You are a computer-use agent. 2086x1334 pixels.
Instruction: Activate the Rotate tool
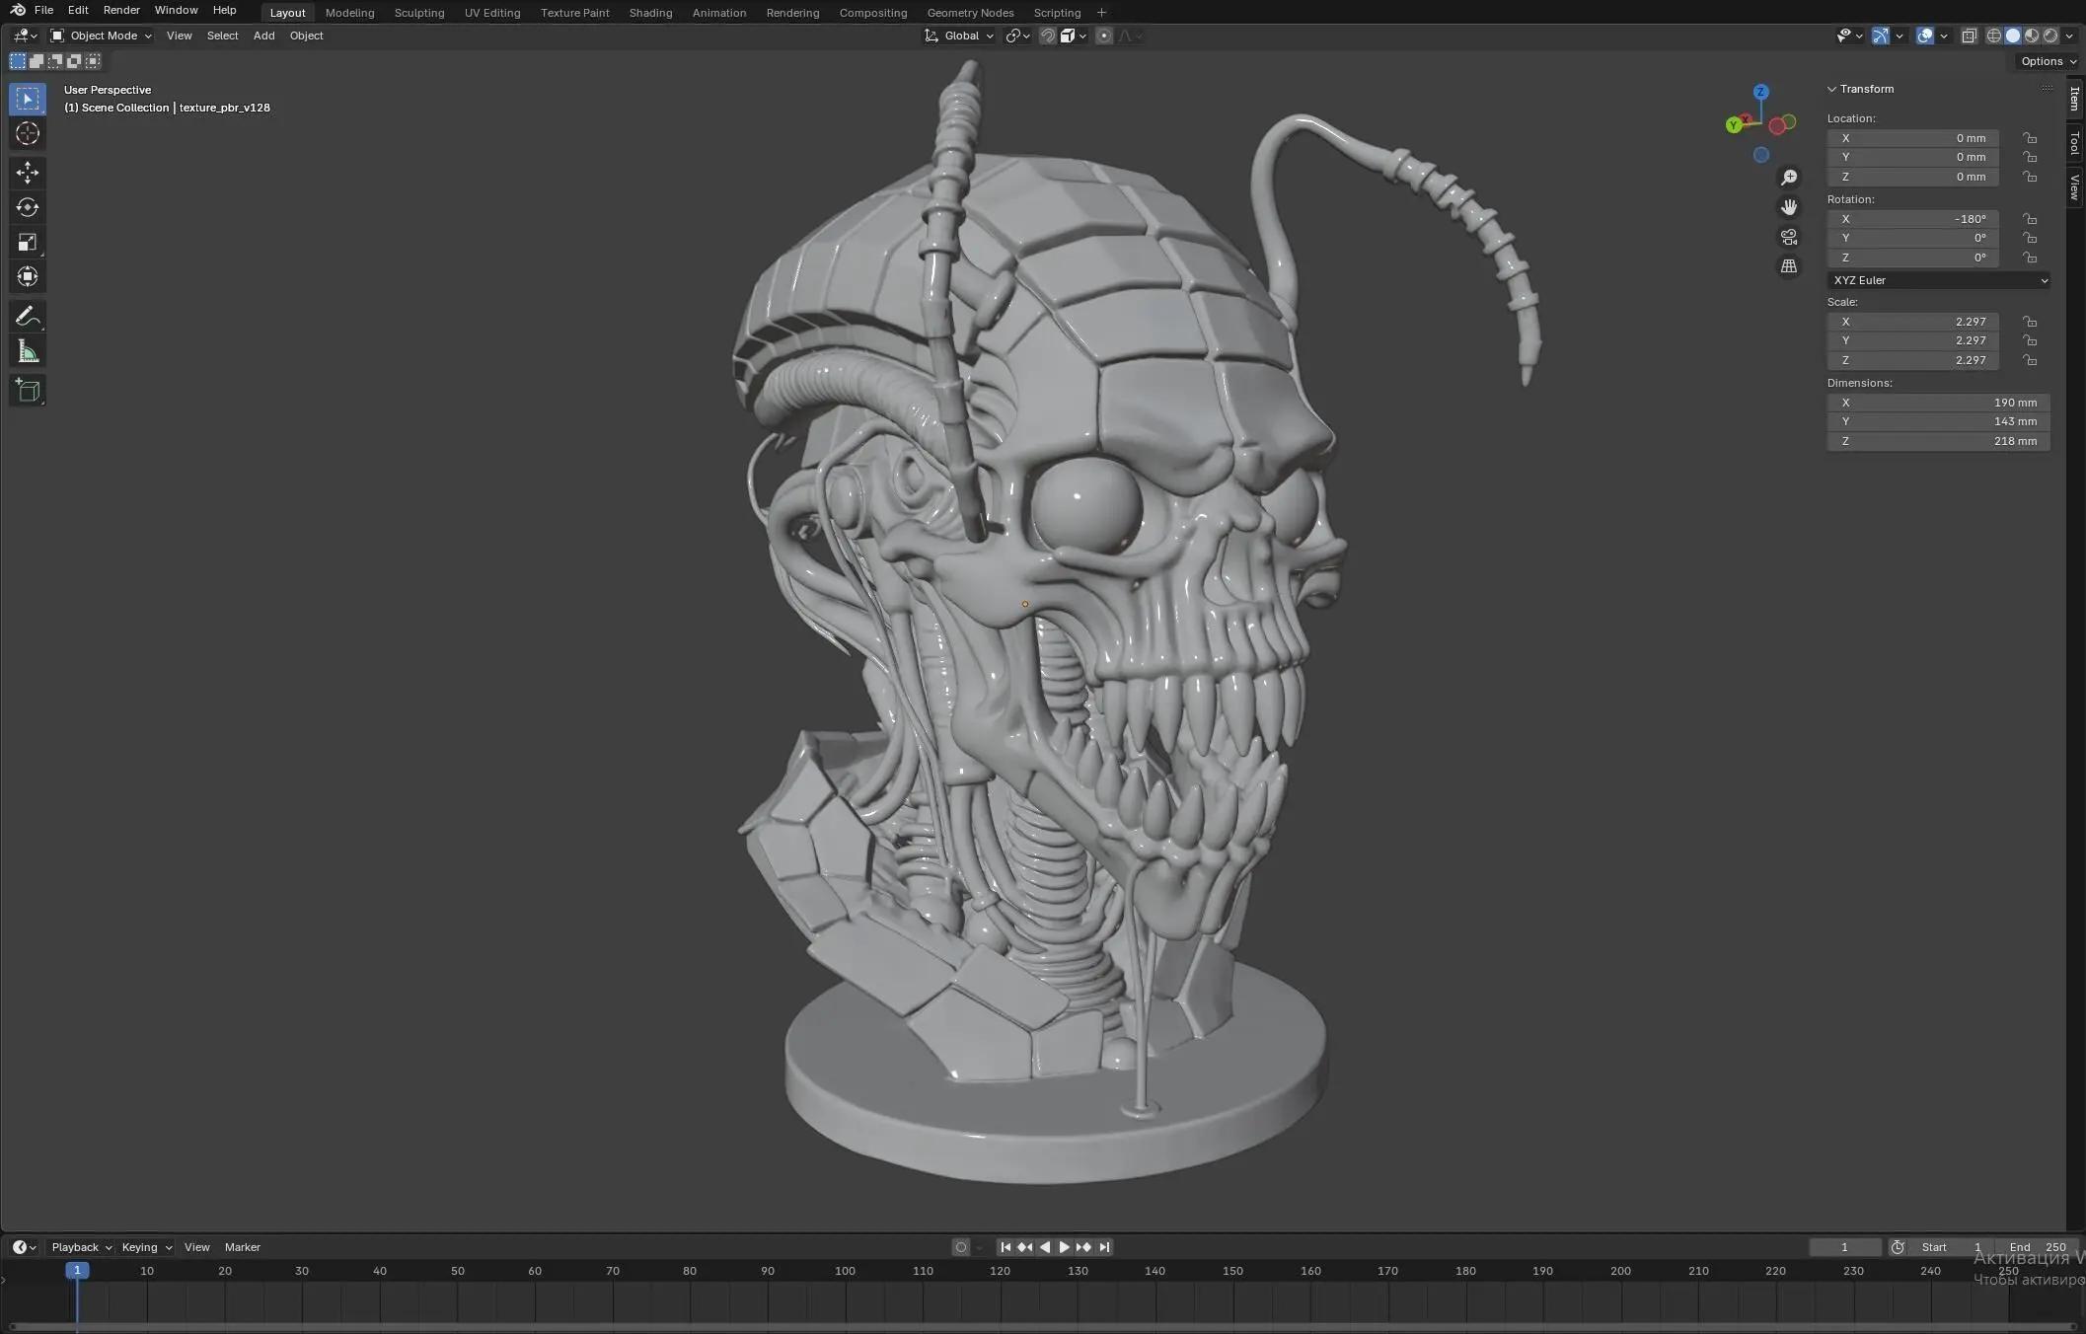click(28, 207)
